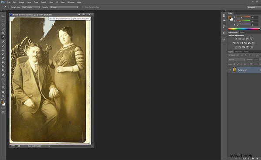Select the History Brush tool

point(3,54)
